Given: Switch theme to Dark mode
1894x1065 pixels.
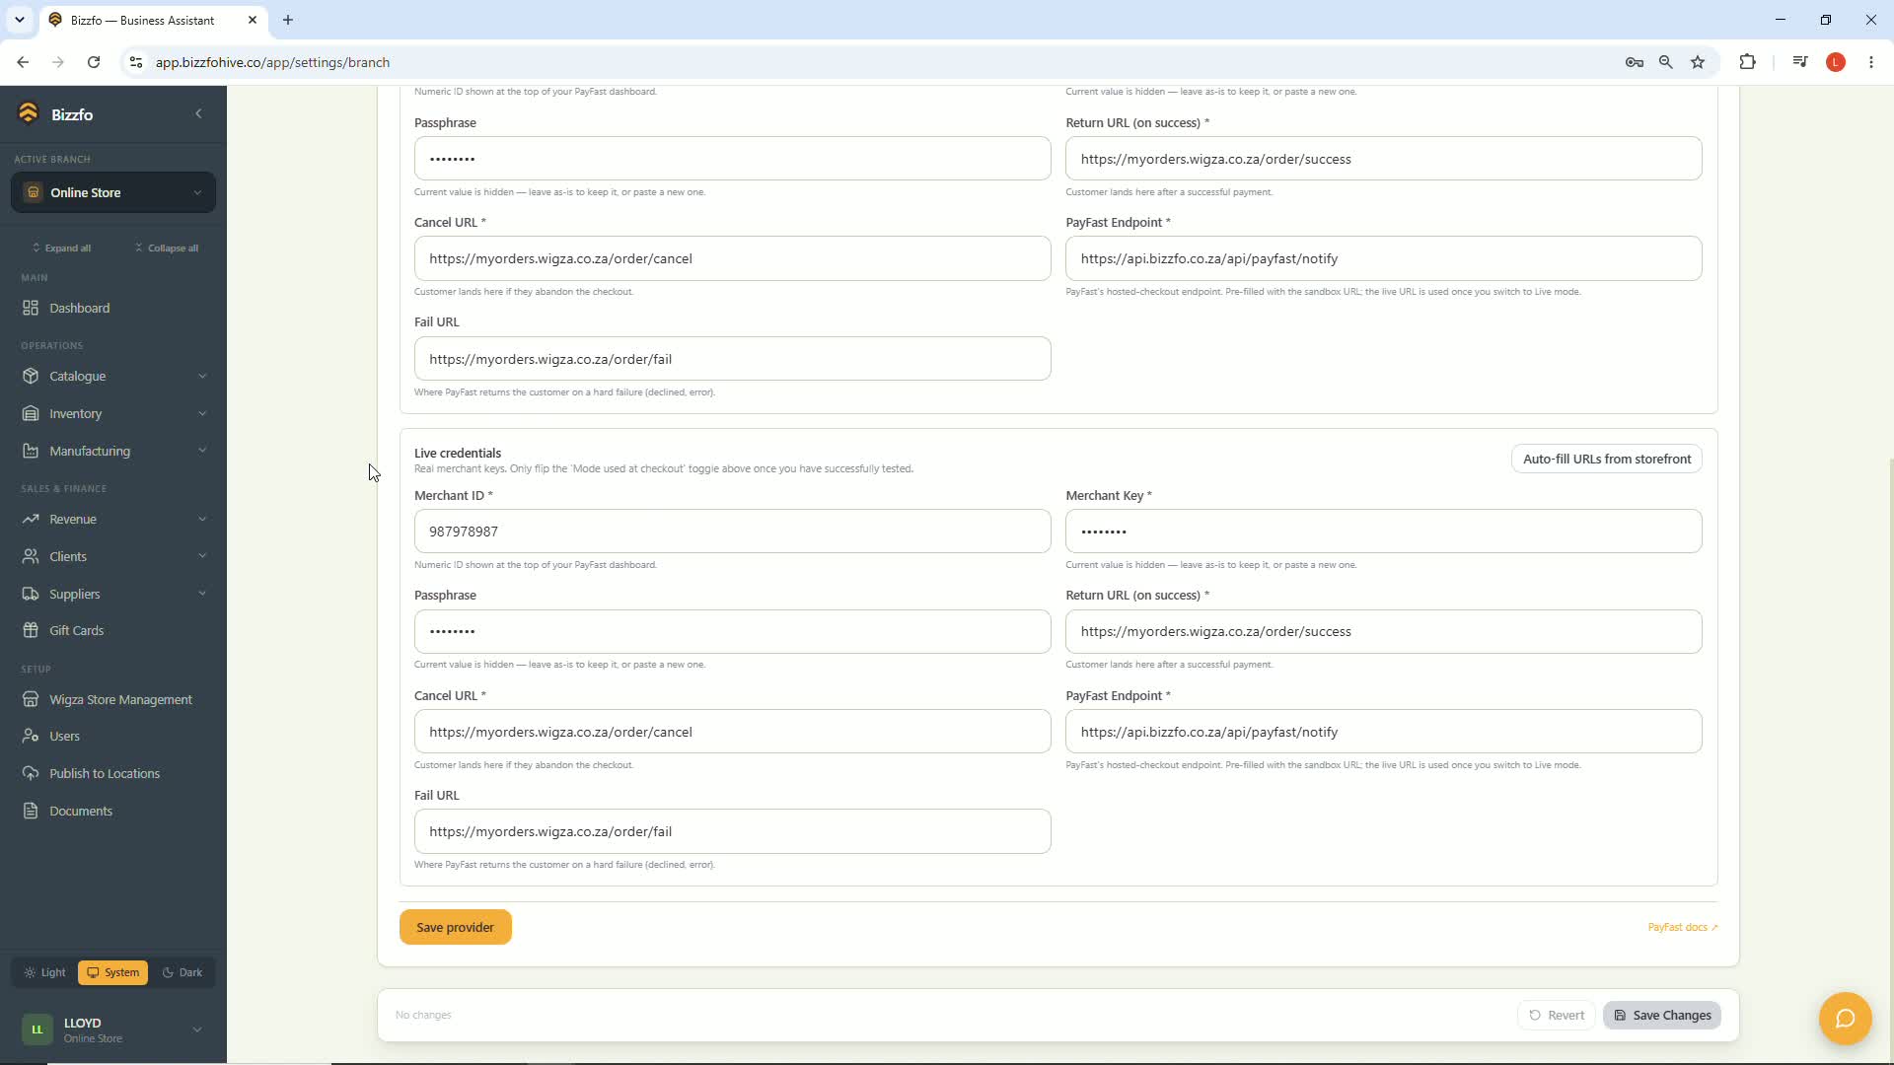Looking at the screenshot, I should point(182,972).
